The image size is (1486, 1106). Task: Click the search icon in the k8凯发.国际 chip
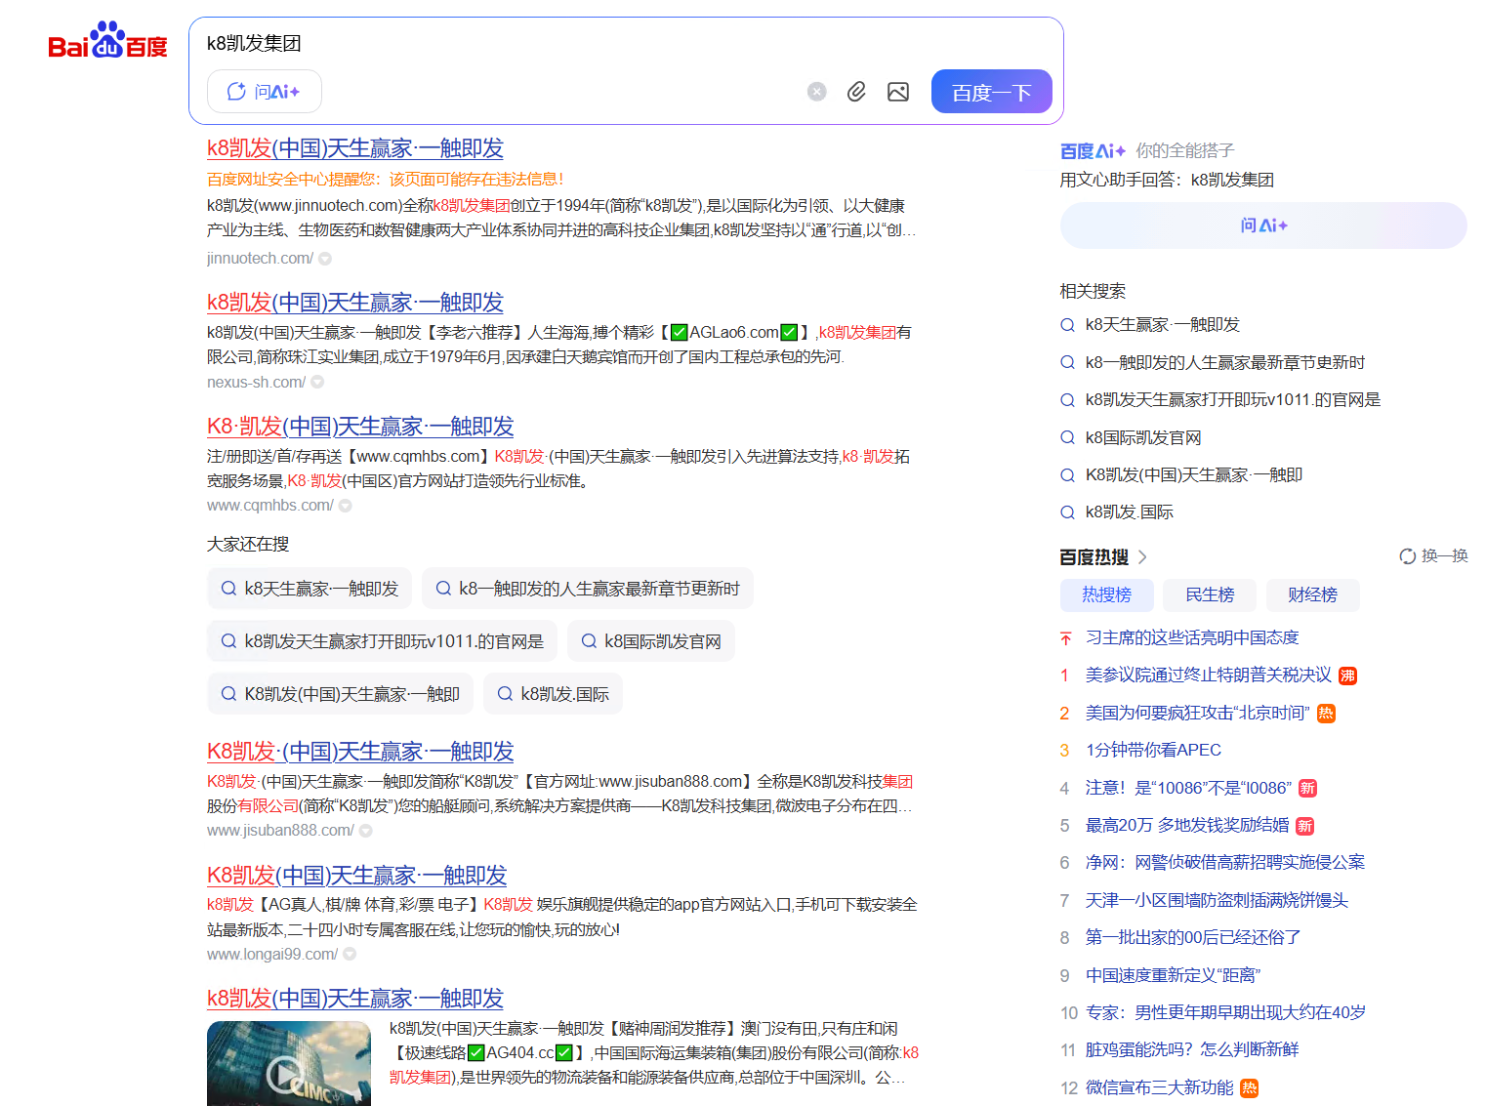tap(505, 694)
